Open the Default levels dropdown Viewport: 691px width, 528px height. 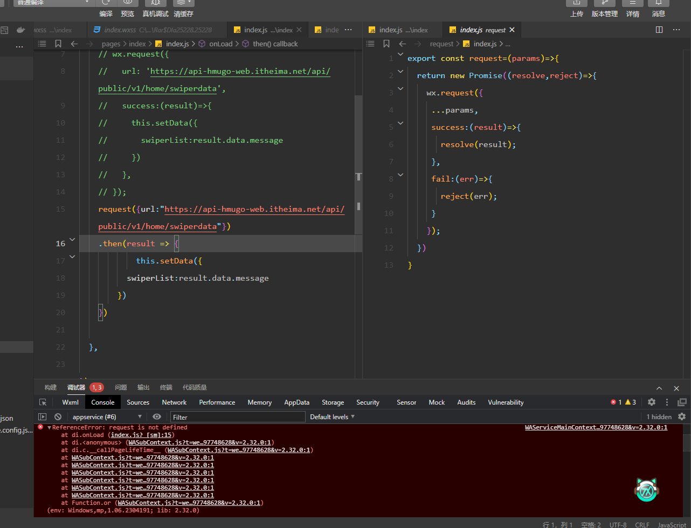(333, 417)
